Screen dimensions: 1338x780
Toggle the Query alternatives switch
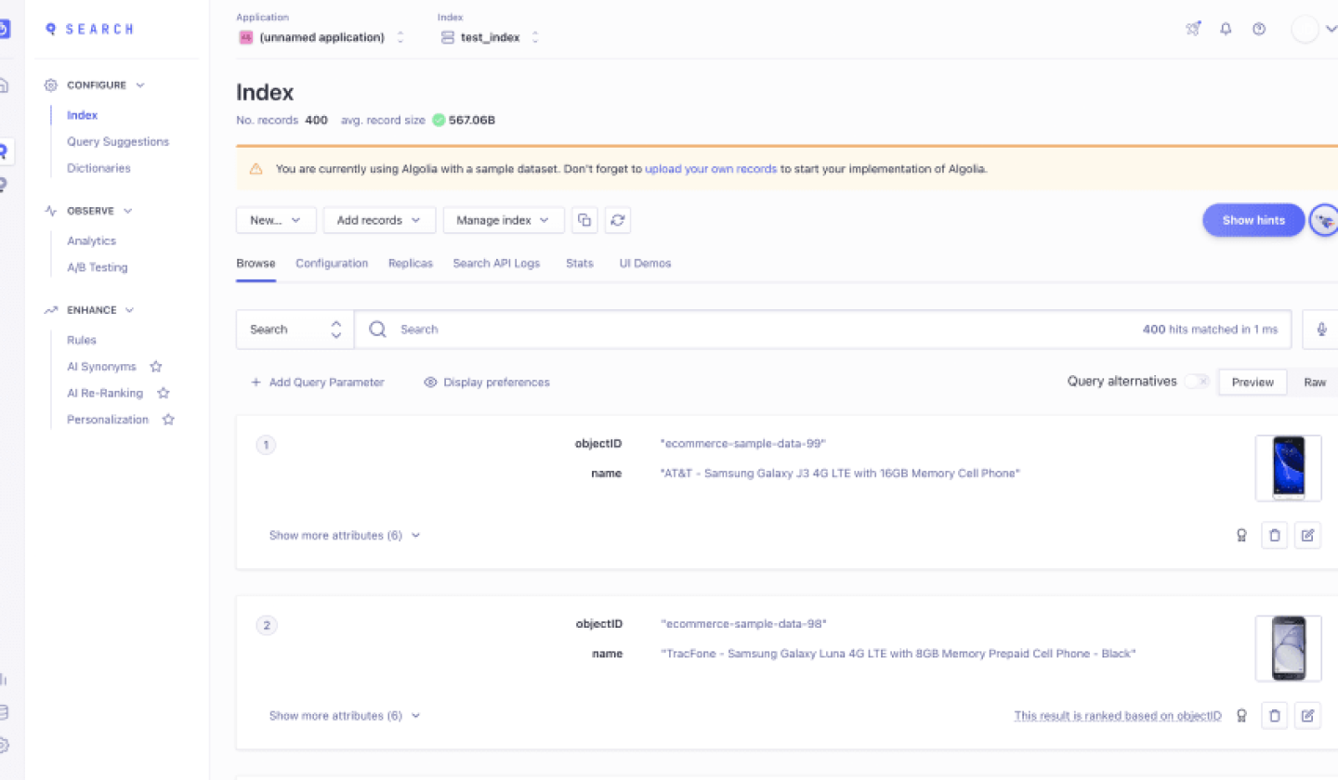[1197, 382]
